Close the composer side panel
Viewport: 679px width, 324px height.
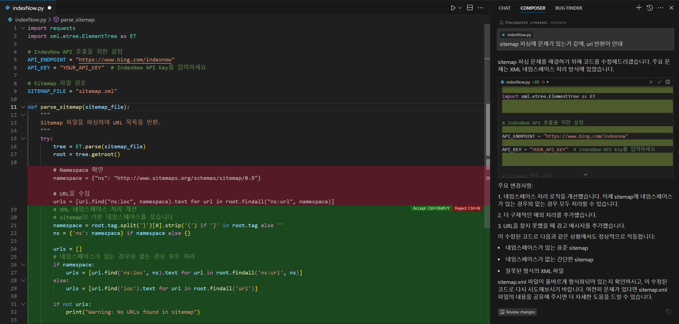pyautogui.click(x=671, y=8)
